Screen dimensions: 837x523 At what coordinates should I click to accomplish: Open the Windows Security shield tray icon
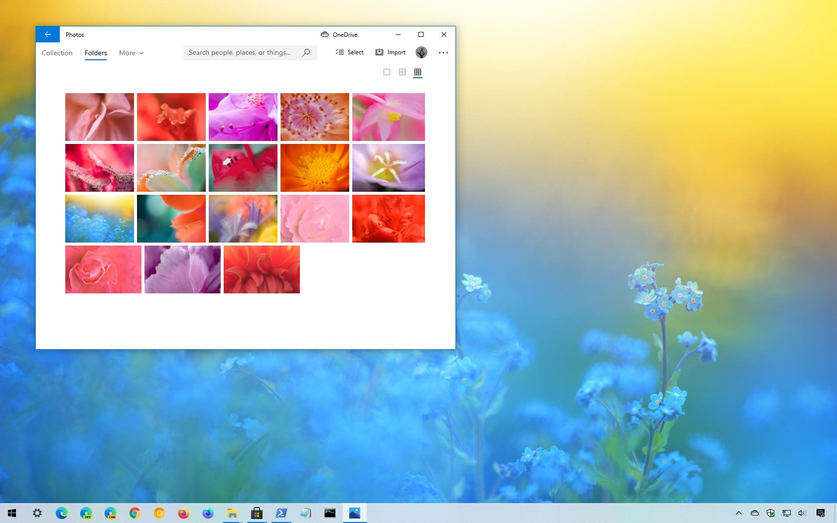click(771, 513)
